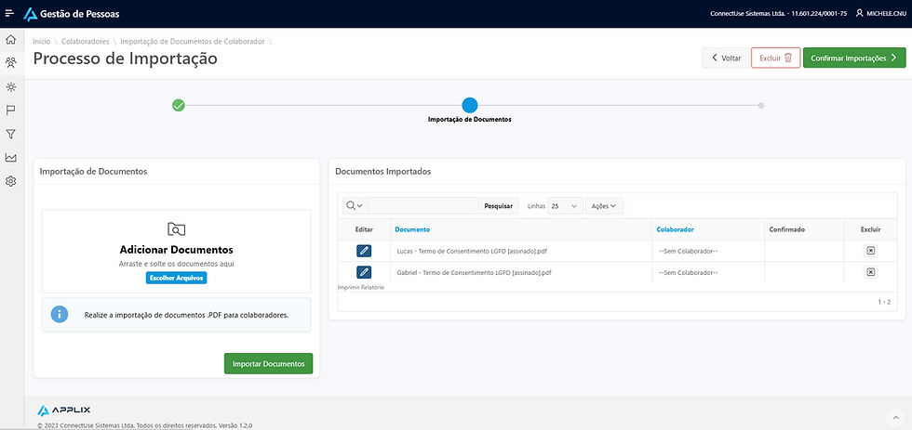The image size is (912, 430).
Task: Open the Colaboradores people sidebar icon
Action: tap(10, 62)
